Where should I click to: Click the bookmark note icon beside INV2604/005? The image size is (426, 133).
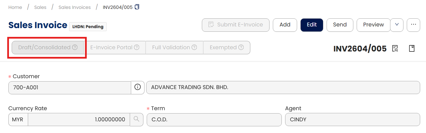412,48
